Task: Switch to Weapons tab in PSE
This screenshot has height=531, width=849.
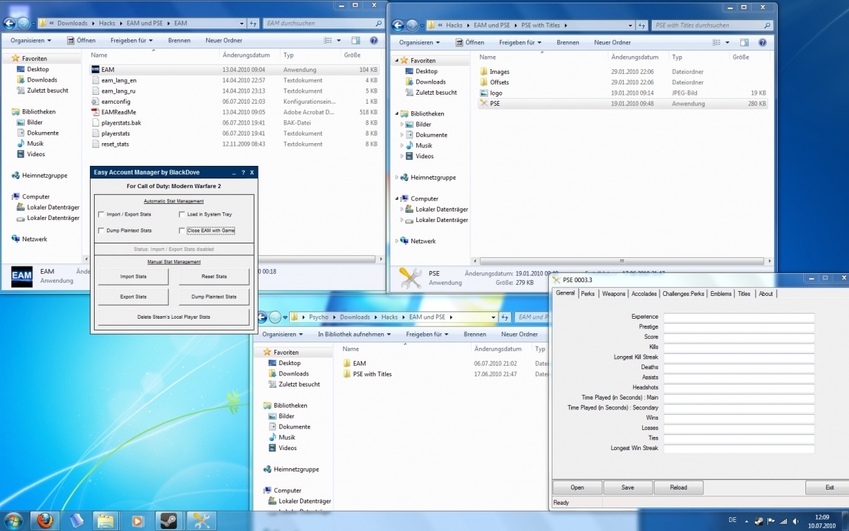Action: [613, 294]
